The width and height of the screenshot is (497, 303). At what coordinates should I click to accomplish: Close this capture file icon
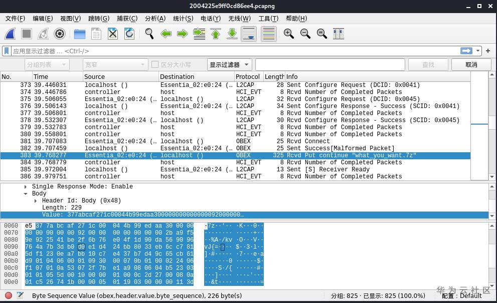(x=112, y=34)
